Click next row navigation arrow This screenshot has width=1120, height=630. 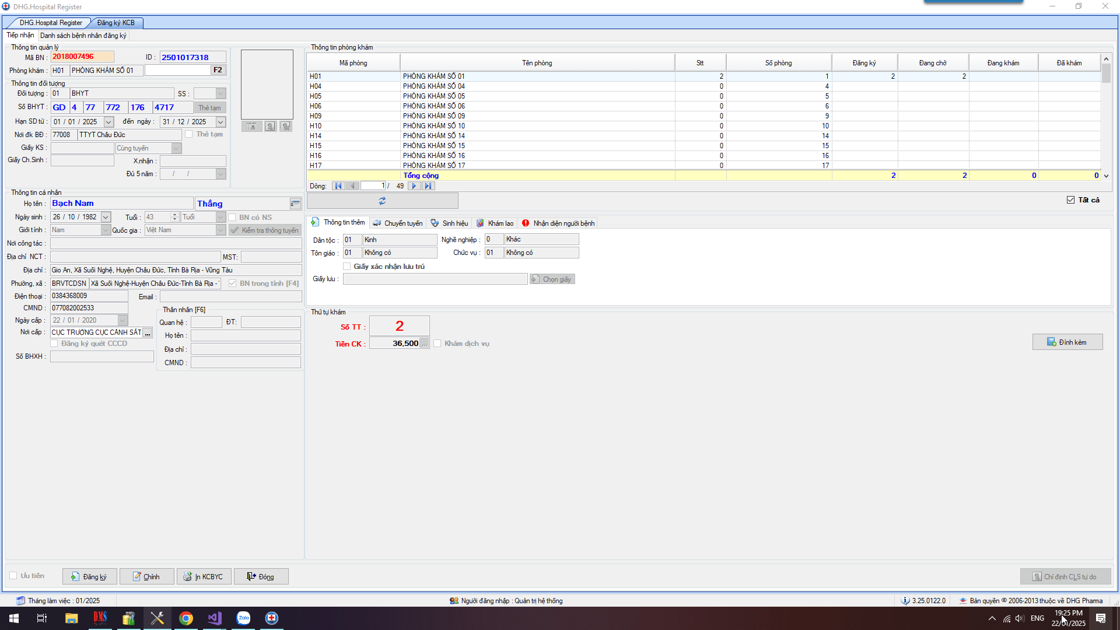[x=414, y=186]
